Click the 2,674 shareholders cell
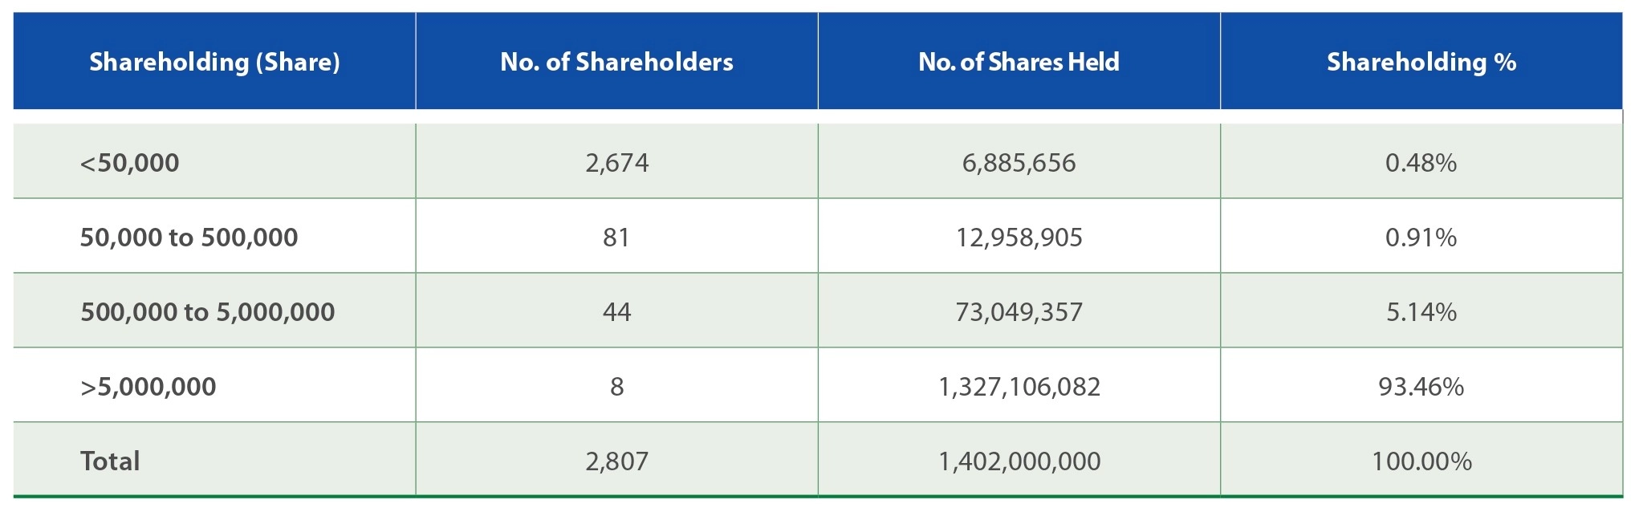Image resolution: width=1643 pixels, height=516 pixels. (616, 163)
